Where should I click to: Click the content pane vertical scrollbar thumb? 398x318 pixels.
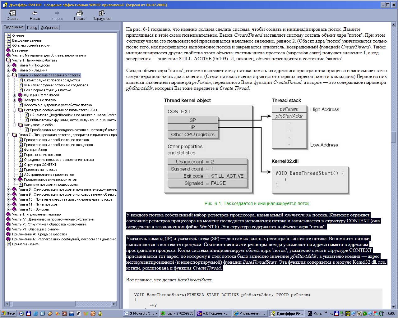click(394, 136)
